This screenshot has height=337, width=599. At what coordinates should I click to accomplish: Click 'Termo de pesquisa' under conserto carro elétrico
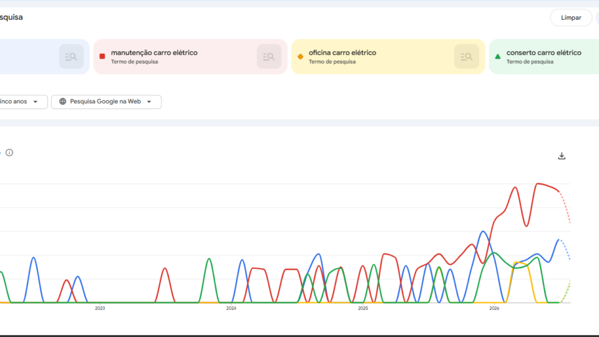pyautogui.click(x=530, y=62)
